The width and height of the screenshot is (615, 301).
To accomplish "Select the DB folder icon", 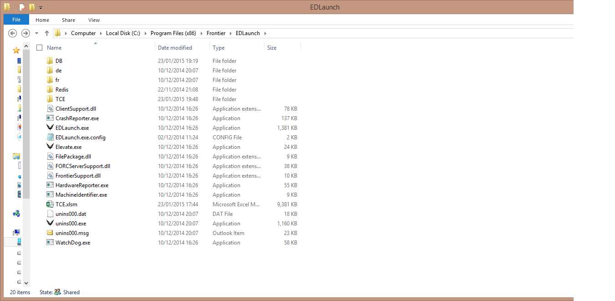I will coord(50,61).
